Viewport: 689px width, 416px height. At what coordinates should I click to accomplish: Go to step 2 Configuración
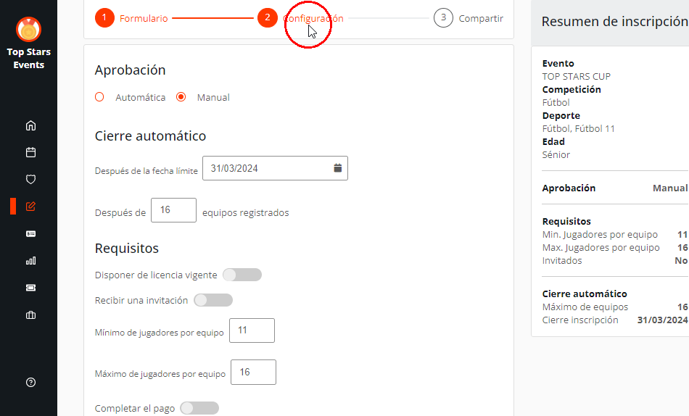click(300, 18)
